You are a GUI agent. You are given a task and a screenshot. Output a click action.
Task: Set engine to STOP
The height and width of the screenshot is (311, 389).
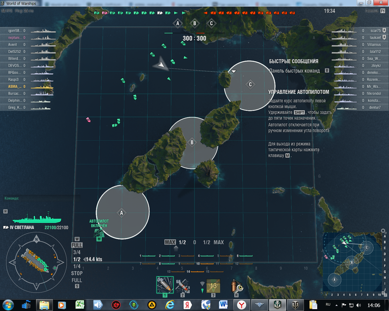(77, 273)
